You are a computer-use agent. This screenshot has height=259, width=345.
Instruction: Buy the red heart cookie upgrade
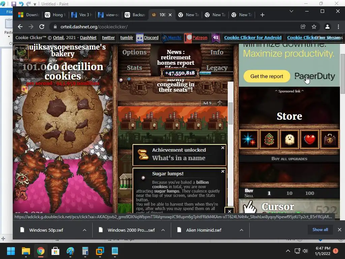click(x=310, y=139)
